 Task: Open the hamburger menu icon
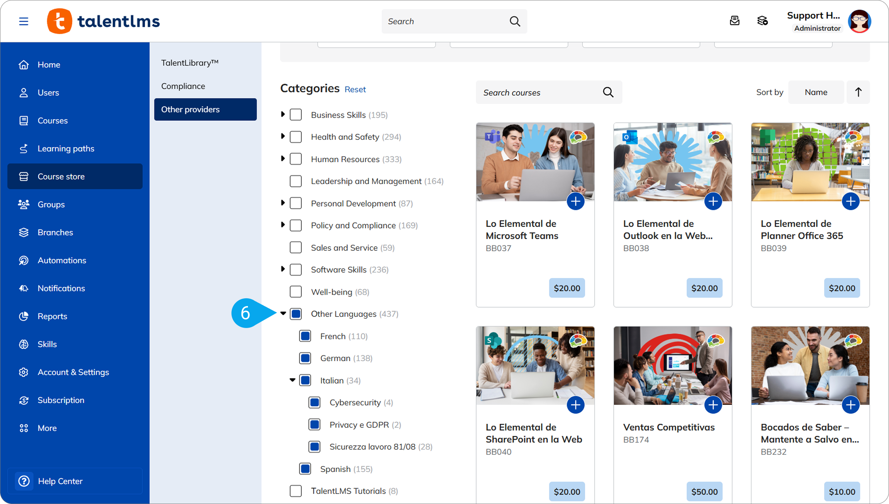tap(24, 21)
